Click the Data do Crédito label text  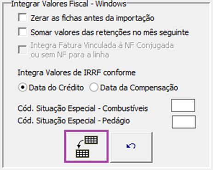click(56, 88)
